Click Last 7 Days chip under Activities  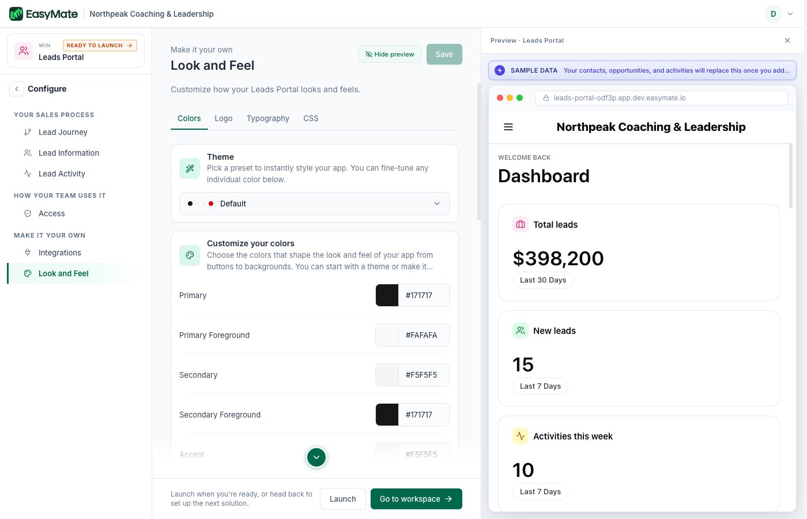[540, 492]
